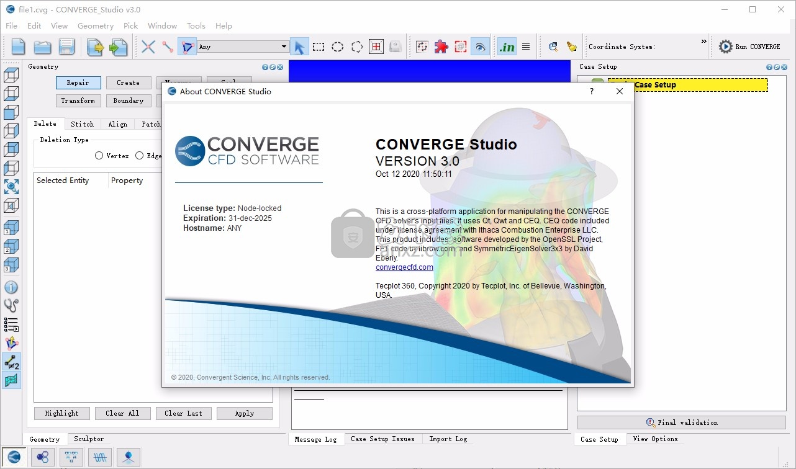Click the Apply button
The image size is (796, 469).
coord(245,413)
